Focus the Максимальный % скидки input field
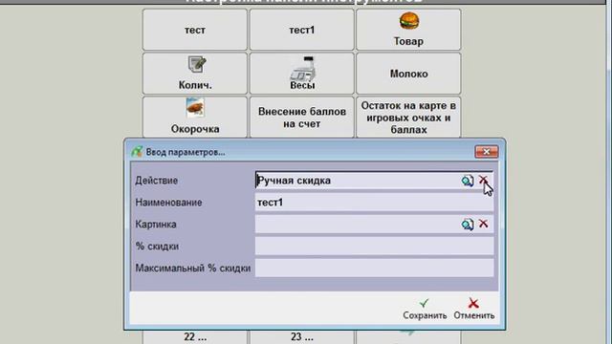This screenshot has width=612, height=344. coord(374,268)
